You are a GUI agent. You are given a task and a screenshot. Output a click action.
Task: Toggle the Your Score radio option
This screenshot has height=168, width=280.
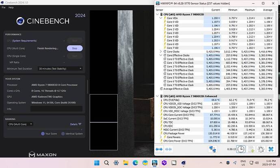(x=43, y=134)
